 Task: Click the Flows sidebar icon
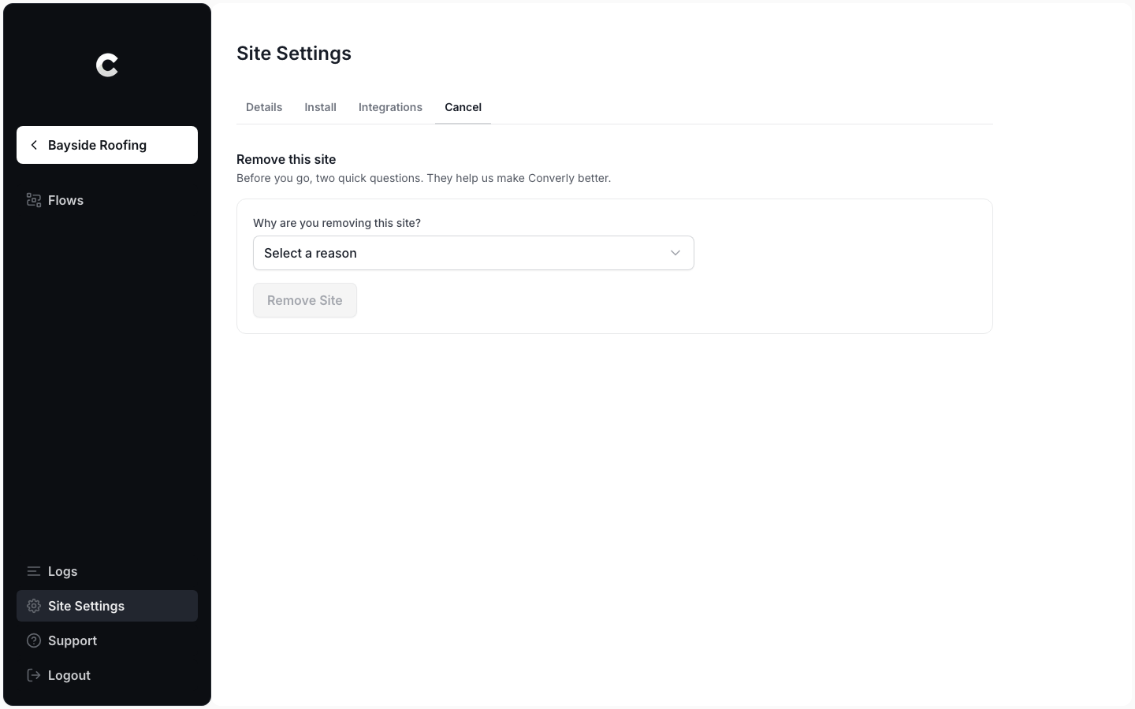click(34, 200)
